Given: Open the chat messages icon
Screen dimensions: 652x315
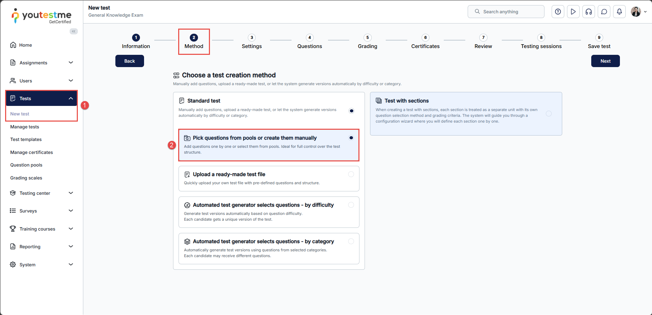Looking at the screenshot, I should pos(604,12).
